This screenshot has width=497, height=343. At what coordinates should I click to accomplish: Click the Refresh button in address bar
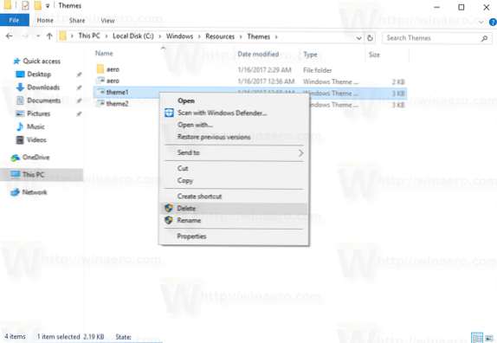point(370,38)
